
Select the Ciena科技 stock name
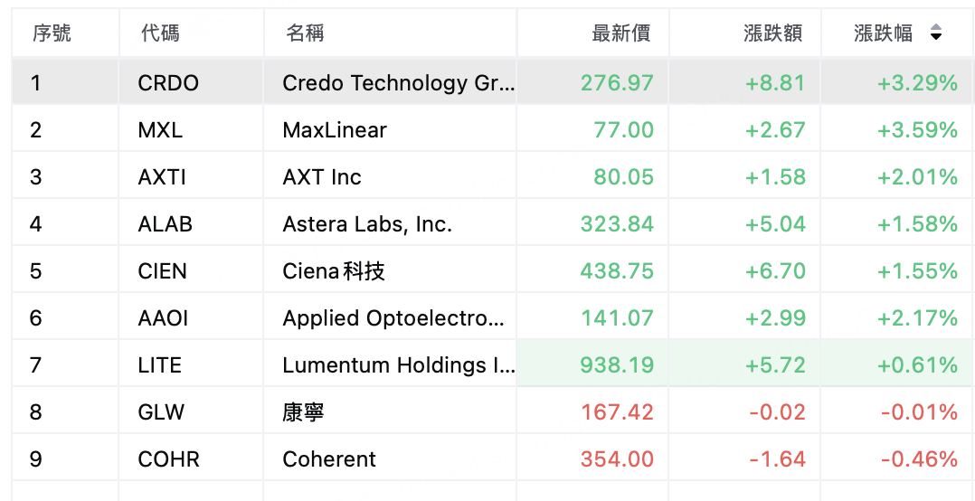(x=334, y=271)
